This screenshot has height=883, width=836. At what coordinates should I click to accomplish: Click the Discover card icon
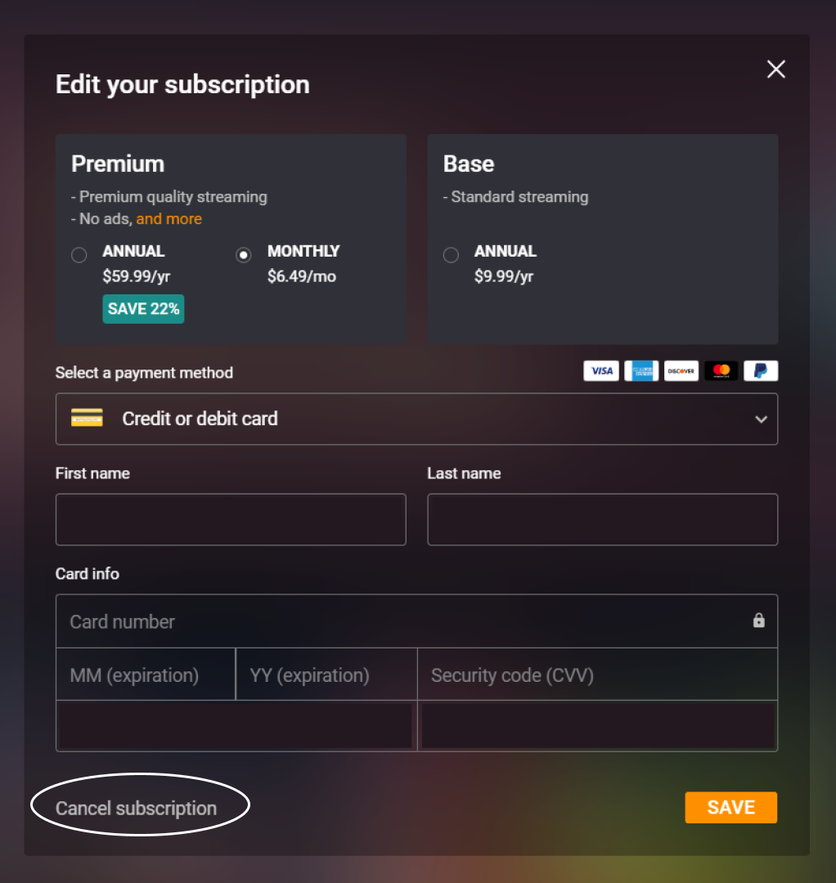click(x=681, y=371)
